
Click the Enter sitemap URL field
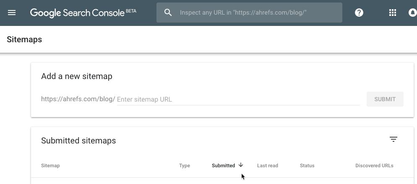(238, 100)
